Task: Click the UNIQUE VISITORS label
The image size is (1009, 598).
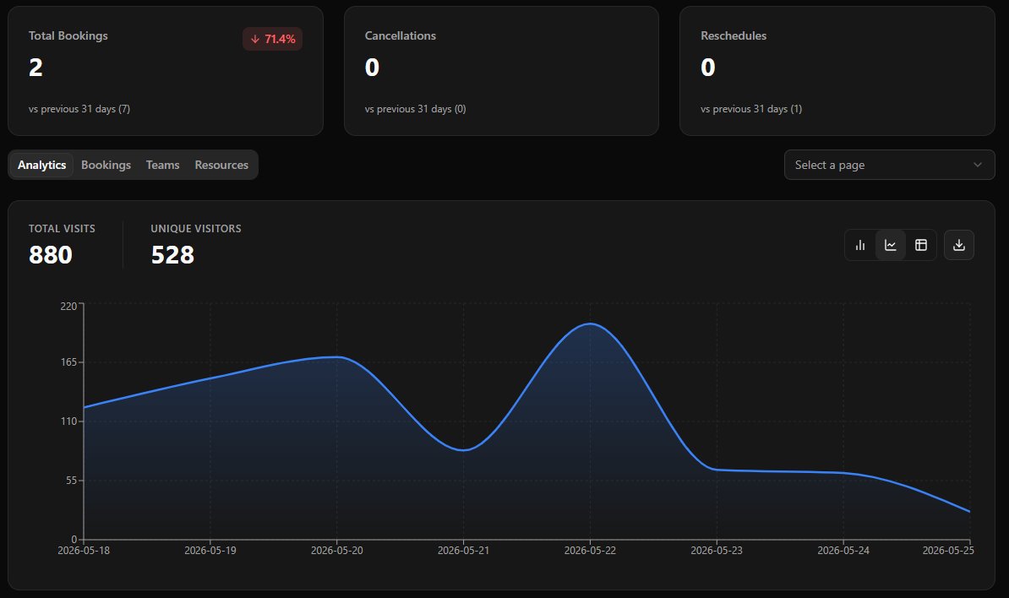Action: point(196,229)
